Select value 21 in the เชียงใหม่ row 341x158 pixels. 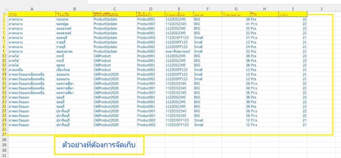293,70
